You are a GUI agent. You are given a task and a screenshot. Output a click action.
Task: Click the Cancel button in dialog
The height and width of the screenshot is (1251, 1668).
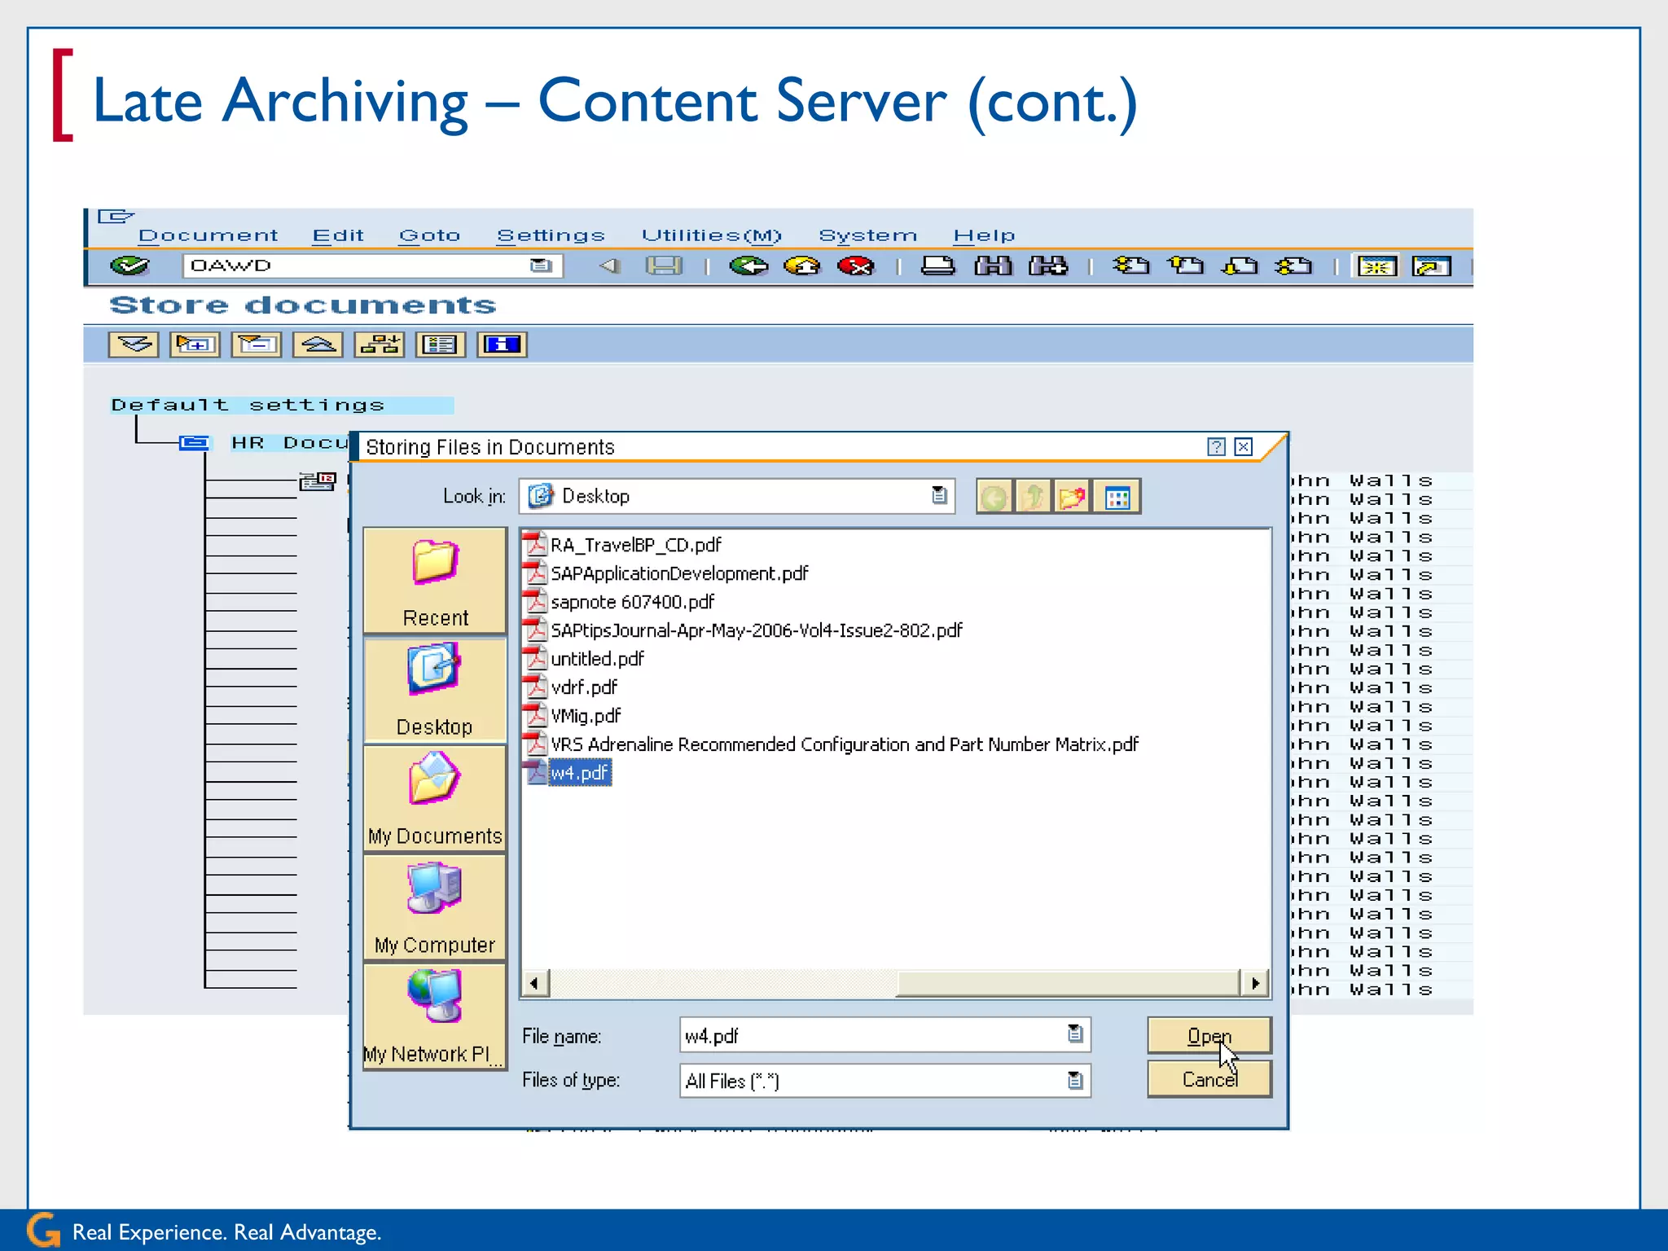point(1209,1079)
